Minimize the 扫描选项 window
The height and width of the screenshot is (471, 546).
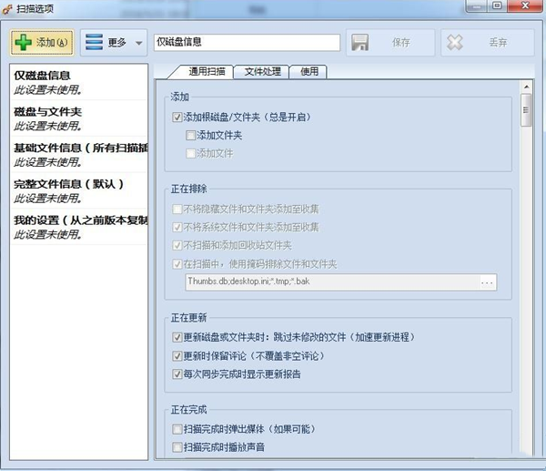pos(478,6)
